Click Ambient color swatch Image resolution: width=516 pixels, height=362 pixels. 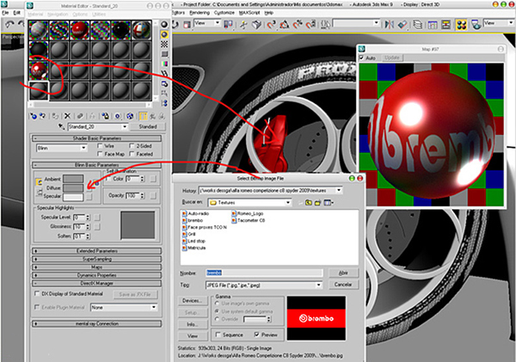tap(73, 179)
